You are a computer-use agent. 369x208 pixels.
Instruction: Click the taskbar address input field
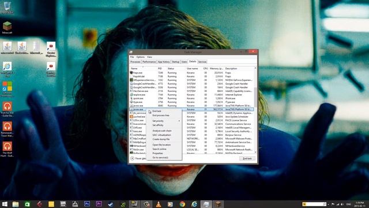(314, 204)
